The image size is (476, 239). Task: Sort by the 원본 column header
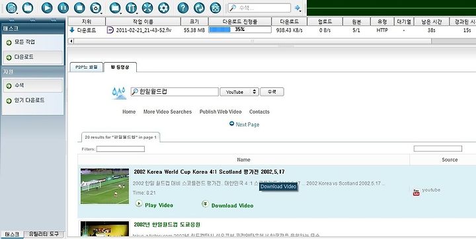356,22
